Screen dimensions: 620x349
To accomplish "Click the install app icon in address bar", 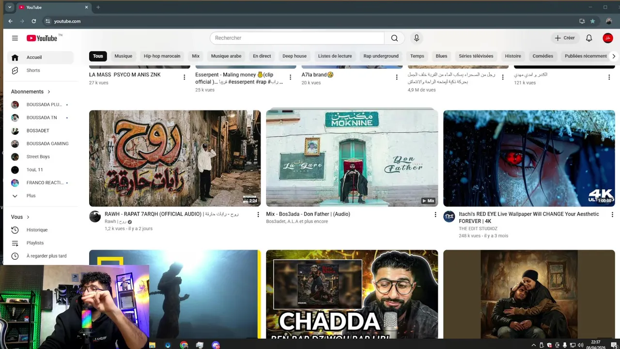I will (x=582, y=21).
